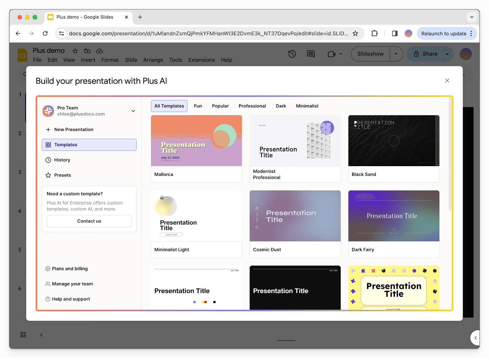The image size is (489, 358).
Task: Open Plans and billing link
Action: tap(70, 268)
